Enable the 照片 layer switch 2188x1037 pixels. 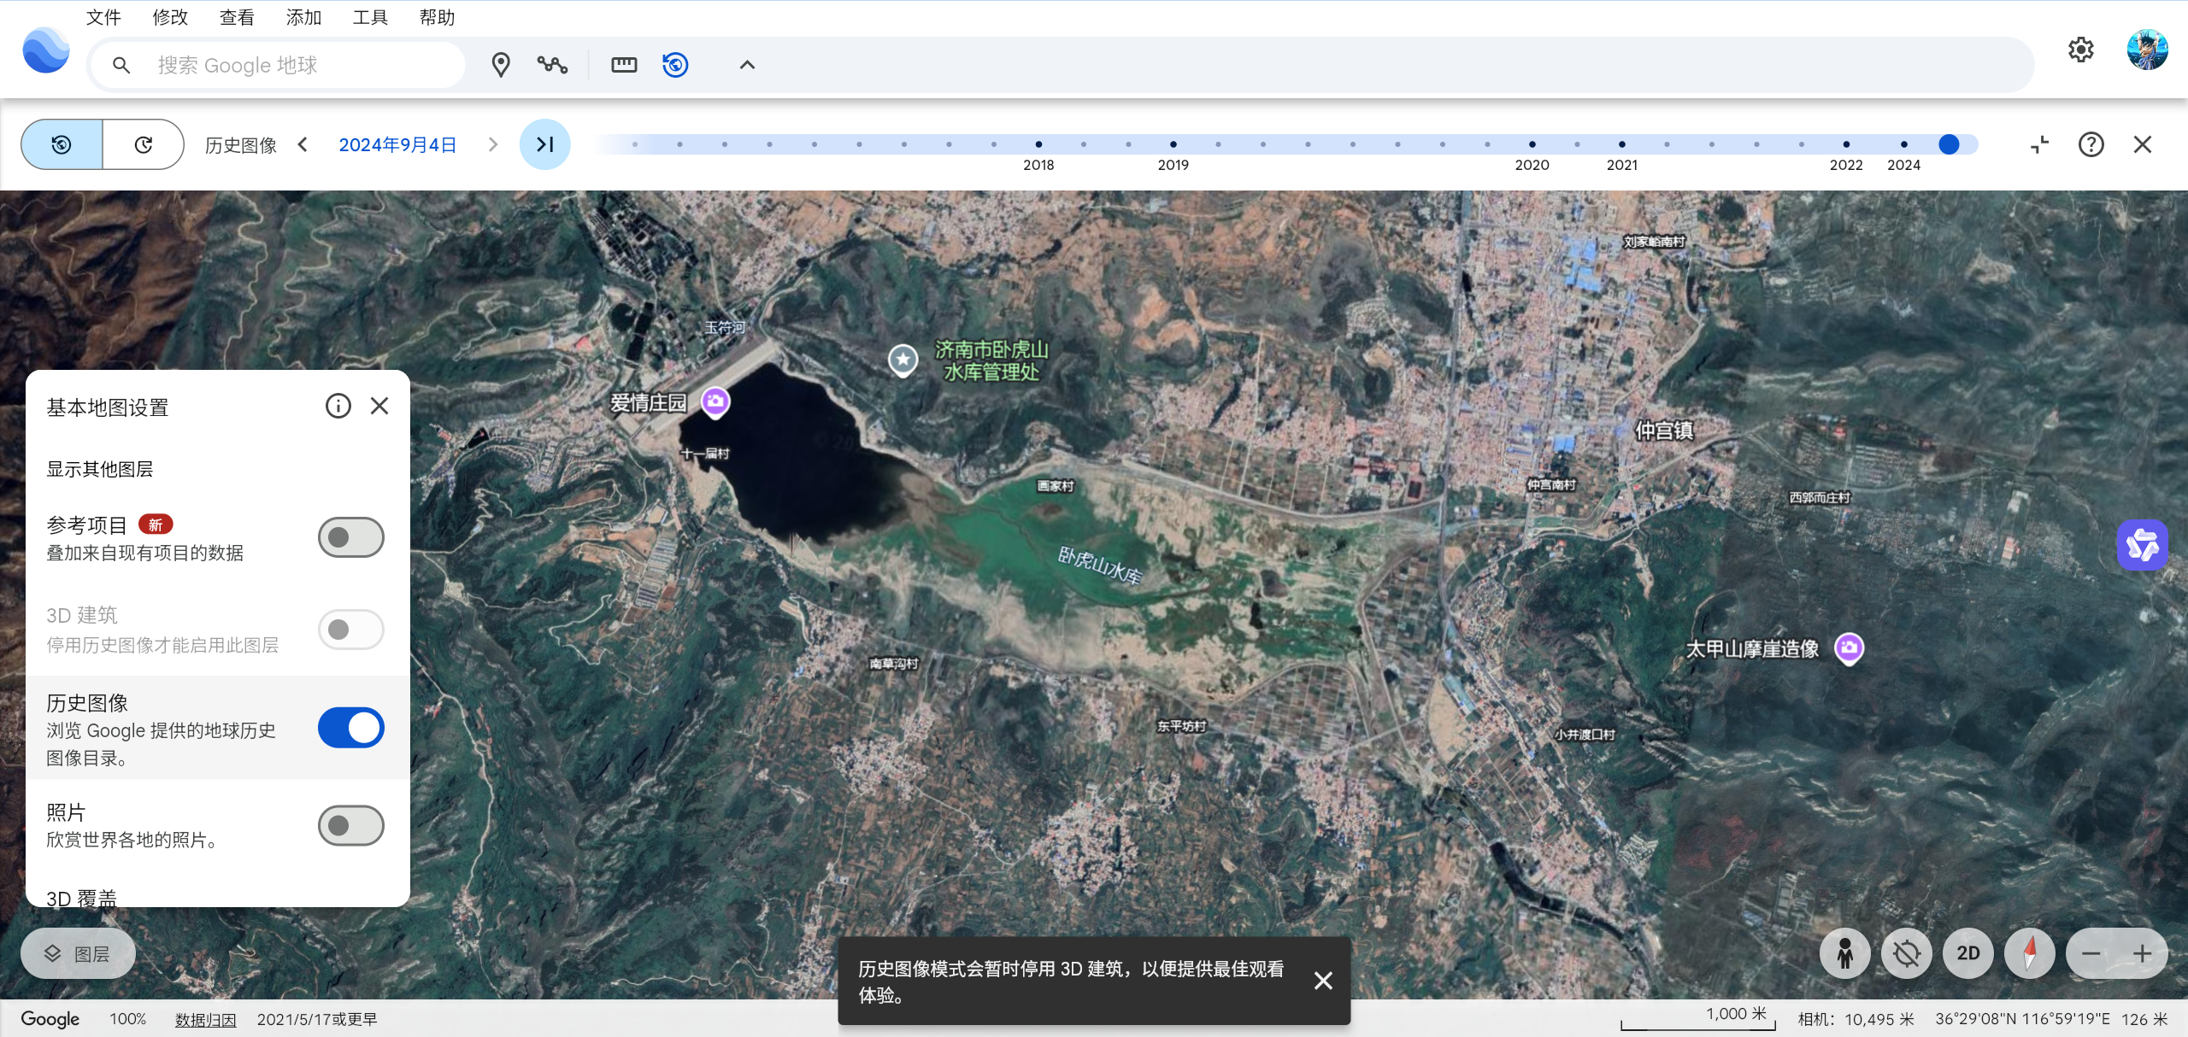(351, 826)
